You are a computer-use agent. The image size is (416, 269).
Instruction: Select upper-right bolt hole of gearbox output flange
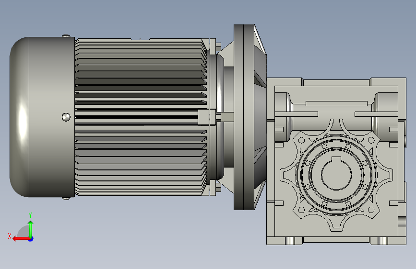(x=371, y=140)
